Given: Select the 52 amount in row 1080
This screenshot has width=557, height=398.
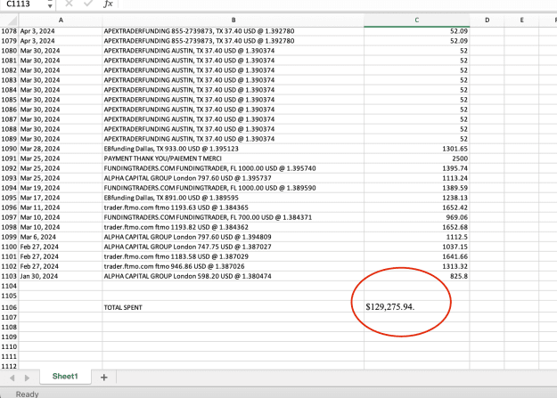Looking at the screenshot, I should (417, 51).
